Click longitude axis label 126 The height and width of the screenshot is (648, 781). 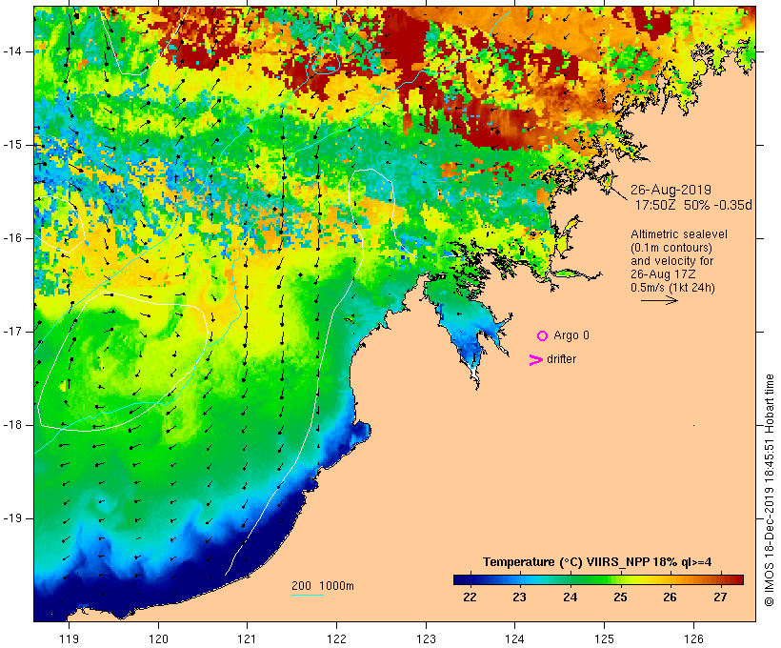coord(693,639)
